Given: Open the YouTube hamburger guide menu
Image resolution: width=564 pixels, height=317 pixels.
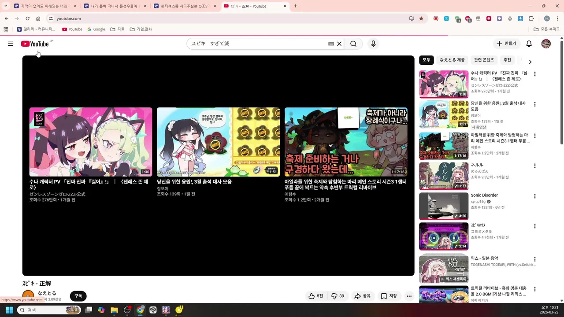Looking at the screenshot, I should coord(11,44).
